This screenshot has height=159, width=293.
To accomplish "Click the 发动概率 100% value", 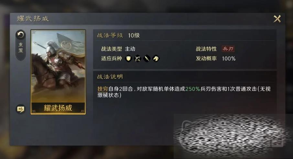I will [229, 59].
